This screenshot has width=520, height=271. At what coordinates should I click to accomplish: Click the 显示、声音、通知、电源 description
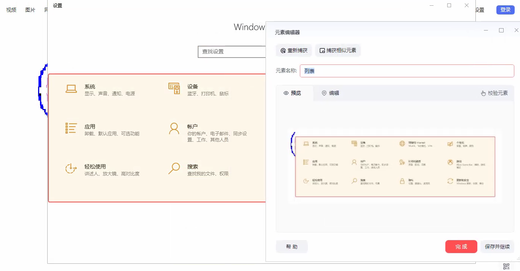(110, 94)
